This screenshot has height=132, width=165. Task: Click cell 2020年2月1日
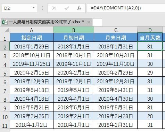[x=74, y=72]
